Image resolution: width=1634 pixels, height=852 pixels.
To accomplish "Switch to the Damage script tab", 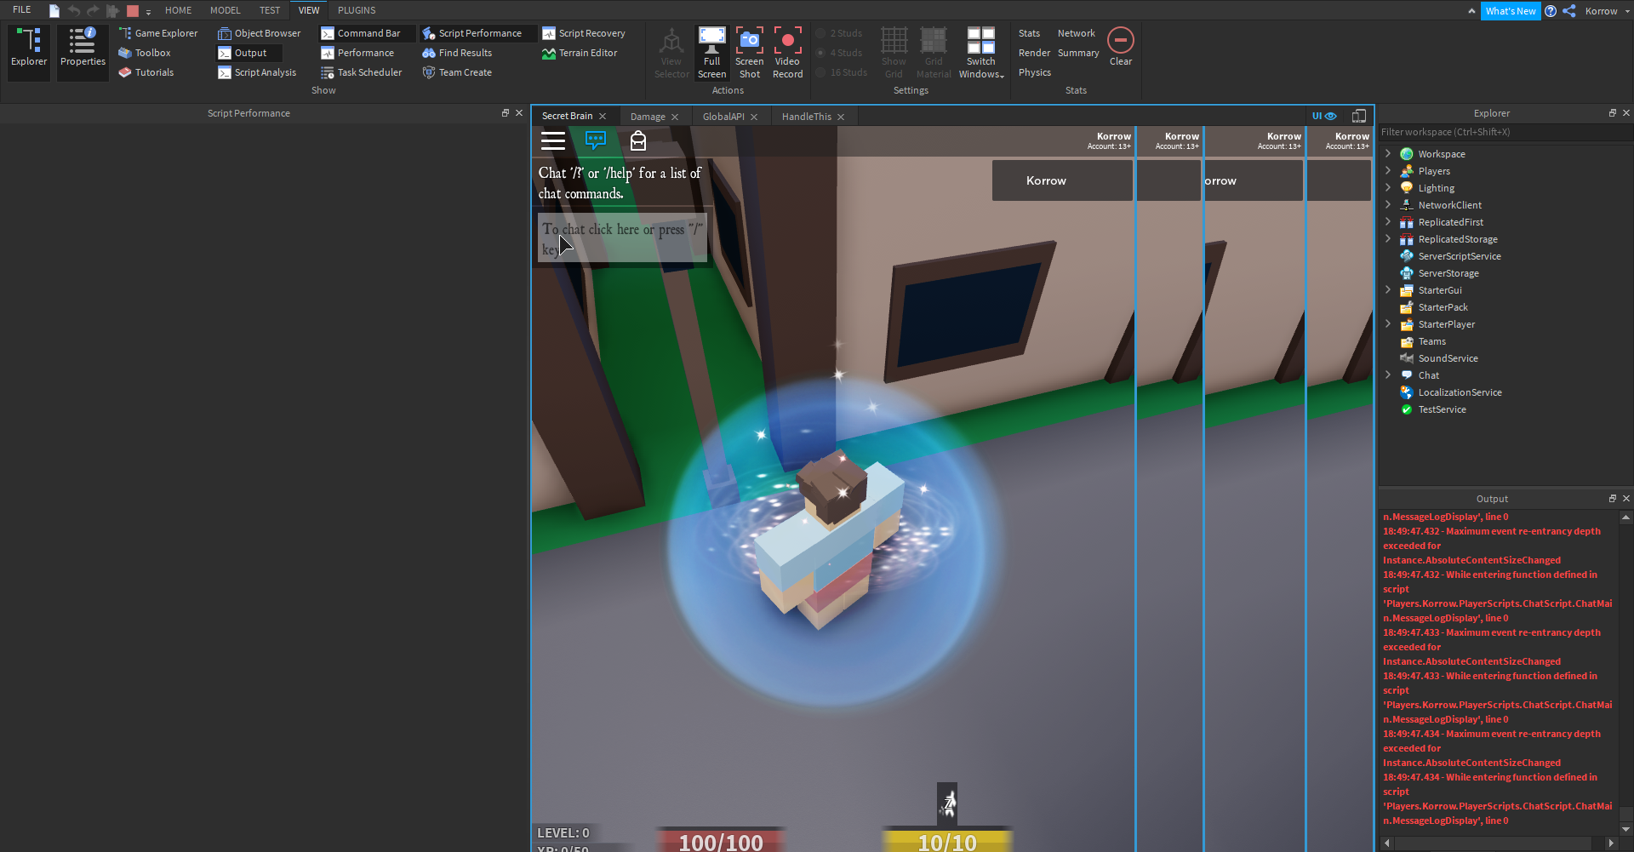I will (x=648, y=117).
